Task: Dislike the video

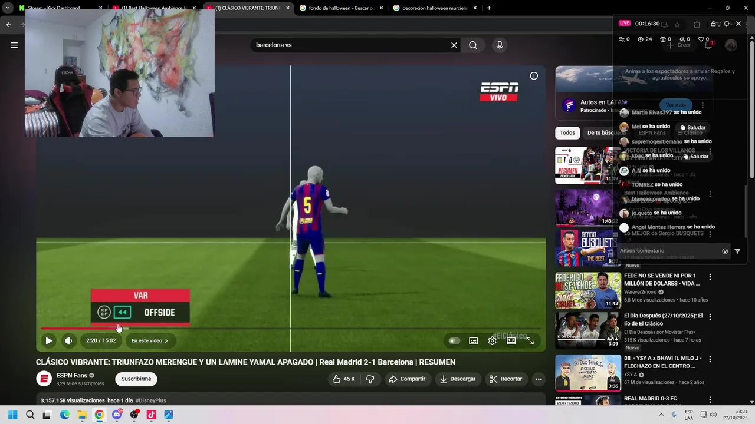Action: tap(370, 379)
